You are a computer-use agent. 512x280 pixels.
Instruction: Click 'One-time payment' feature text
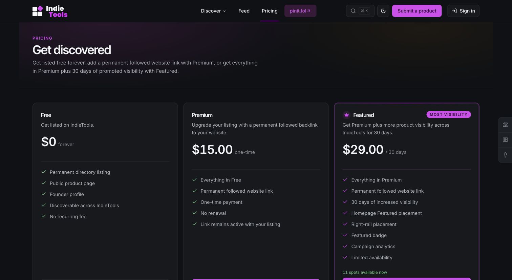[x=221, y=202]
